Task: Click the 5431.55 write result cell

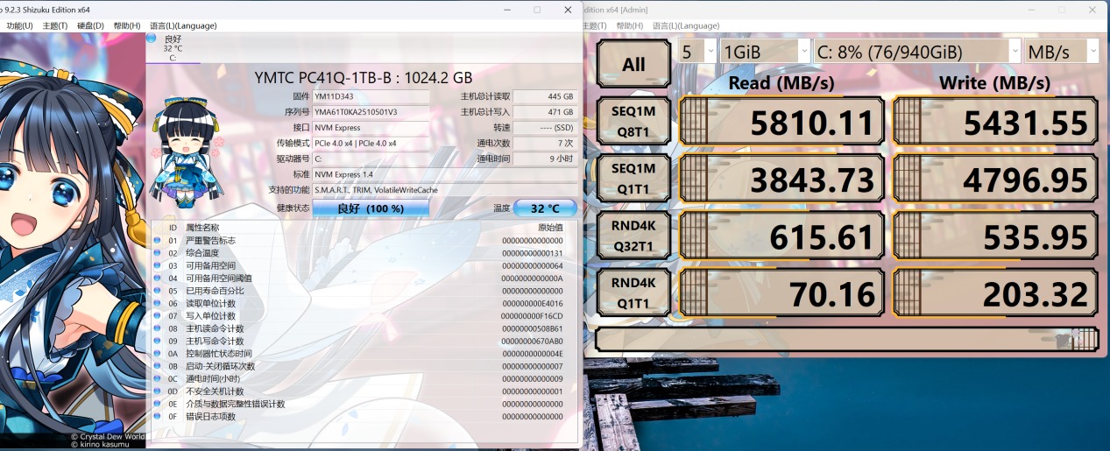Action: [995, 121]
